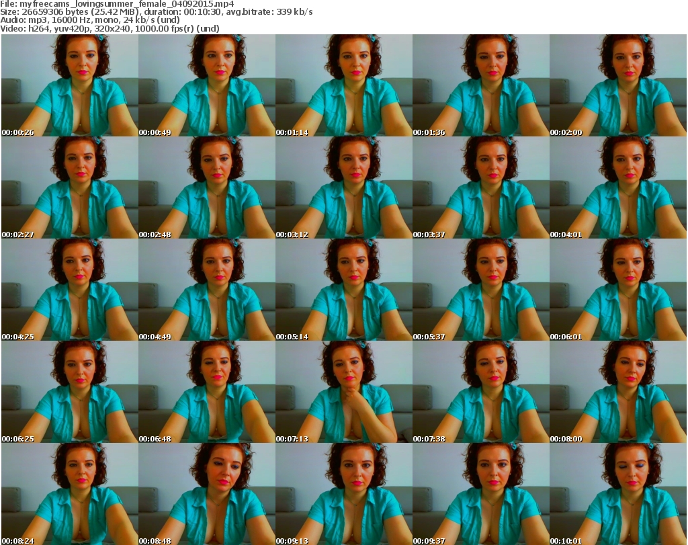688x545 pixels.
Task: Select the thumbnail stamped 00:01:36
Action: [481, 85]
